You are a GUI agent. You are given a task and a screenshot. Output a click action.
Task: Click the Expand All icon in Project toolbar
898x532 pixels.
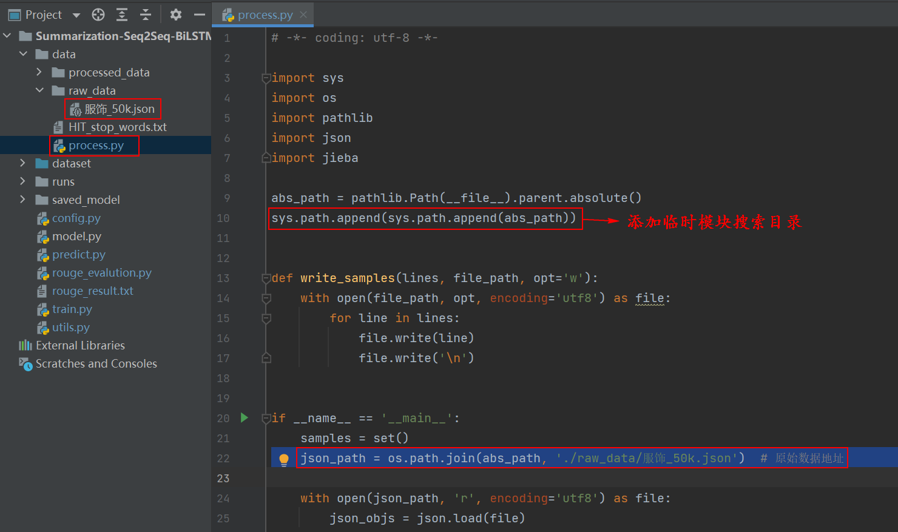[121, 15]
